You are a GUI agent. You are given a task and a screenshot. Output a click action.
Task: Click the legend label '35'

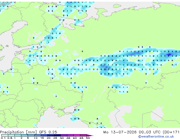(68, 138)
